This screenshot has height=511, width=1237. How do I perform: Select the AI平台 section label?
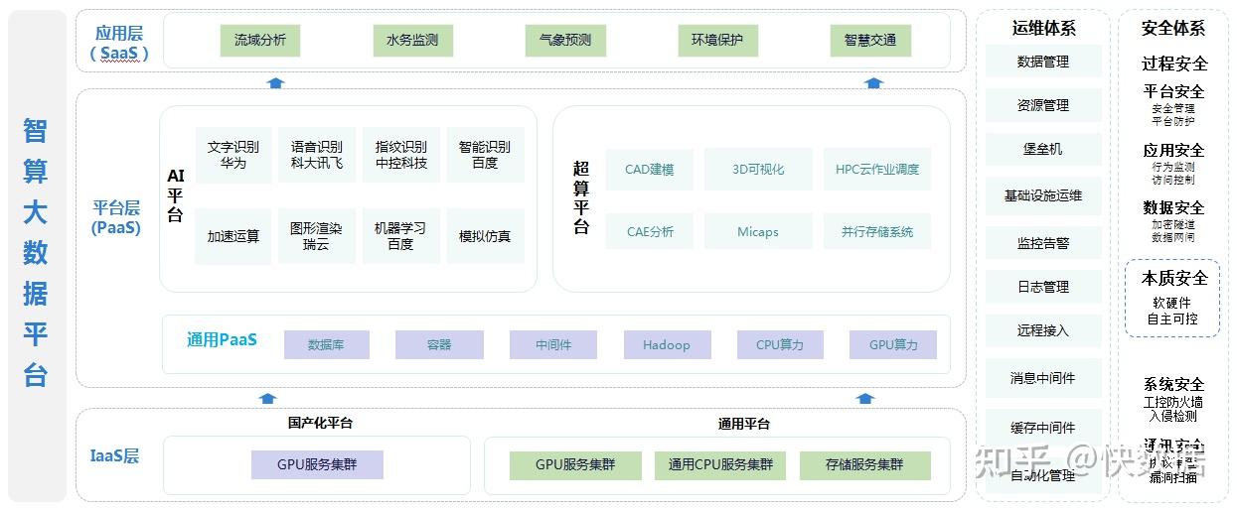176,195
